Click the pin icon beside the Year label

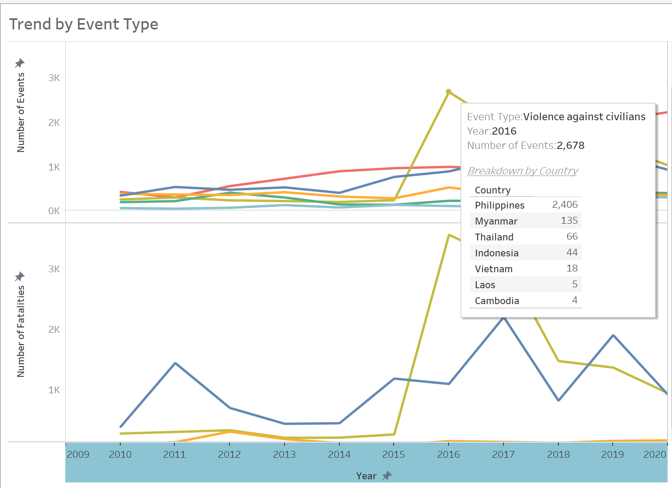click(x=387, y=476)
